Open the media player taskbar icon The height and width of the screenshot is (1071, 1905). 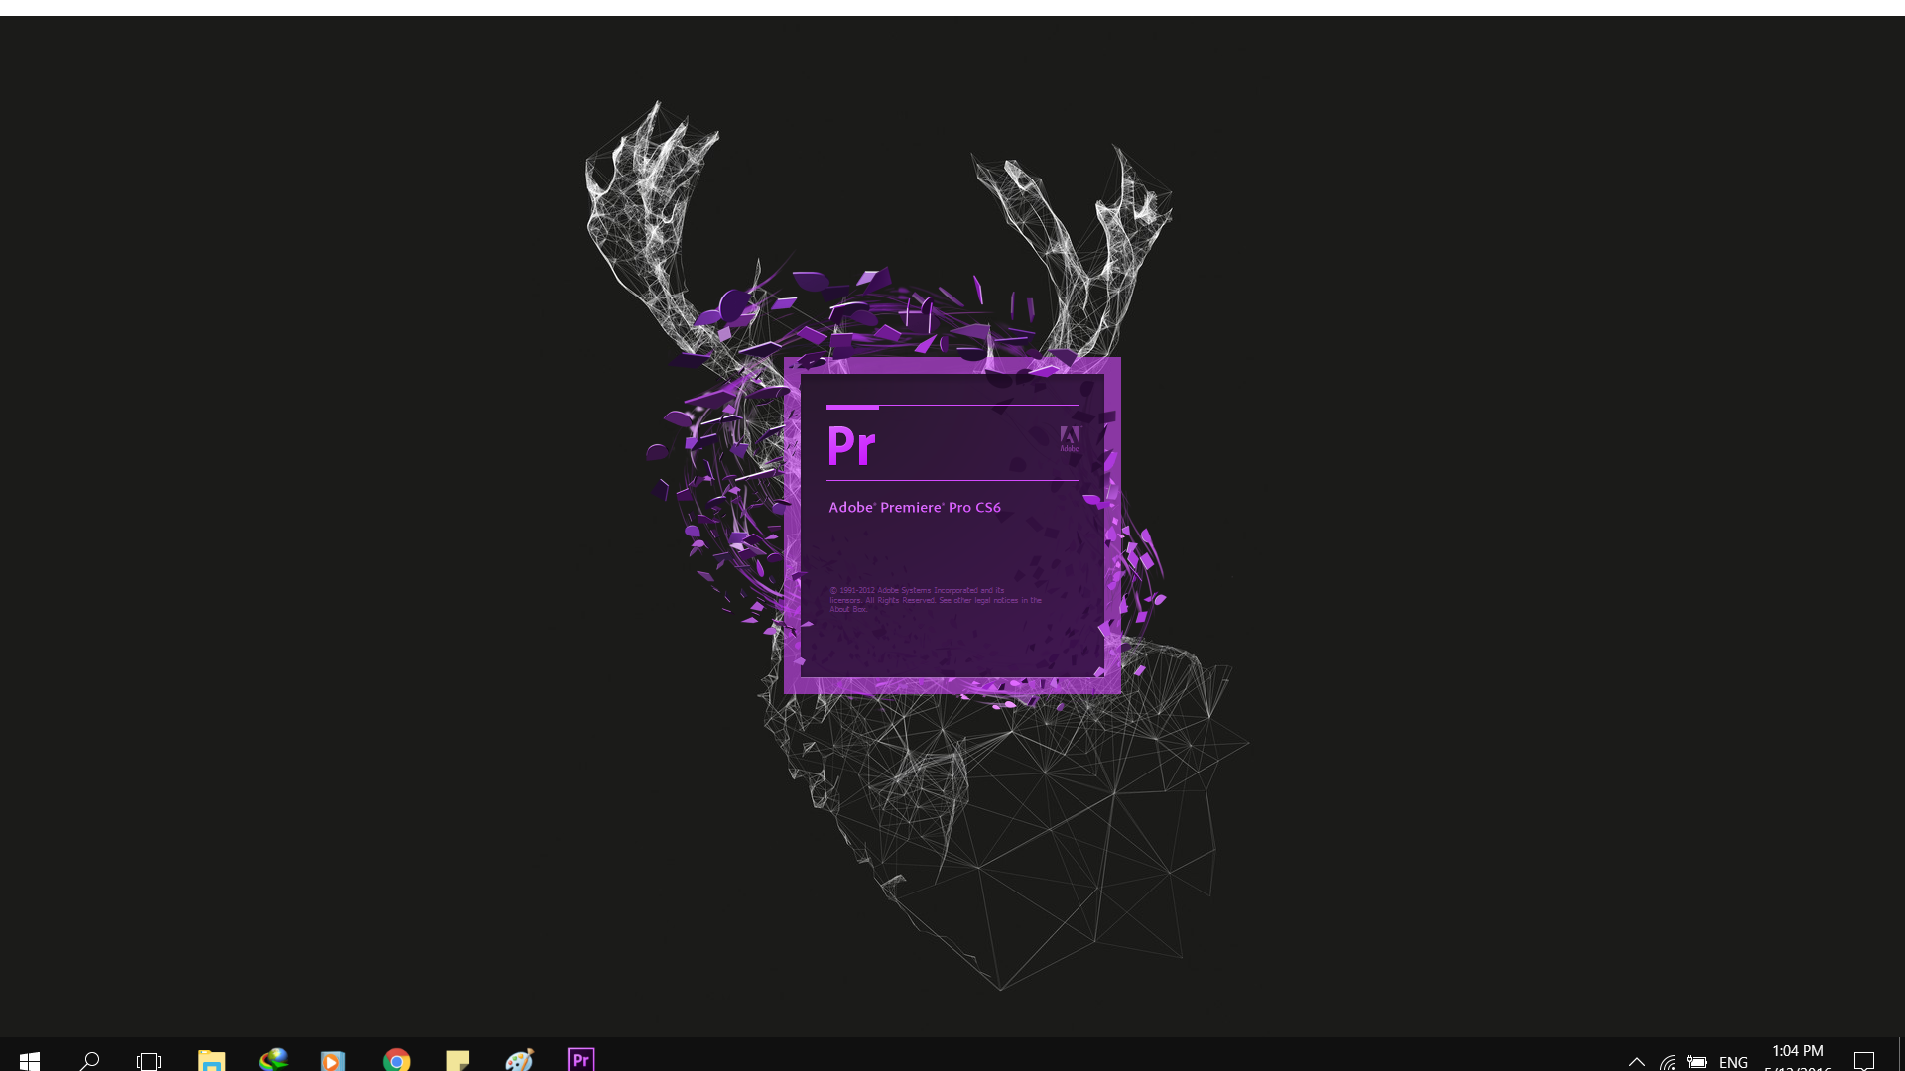tap(333, 1060)
